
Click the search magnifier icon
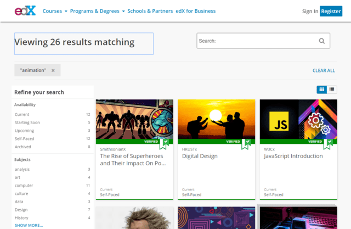point(322,41)
